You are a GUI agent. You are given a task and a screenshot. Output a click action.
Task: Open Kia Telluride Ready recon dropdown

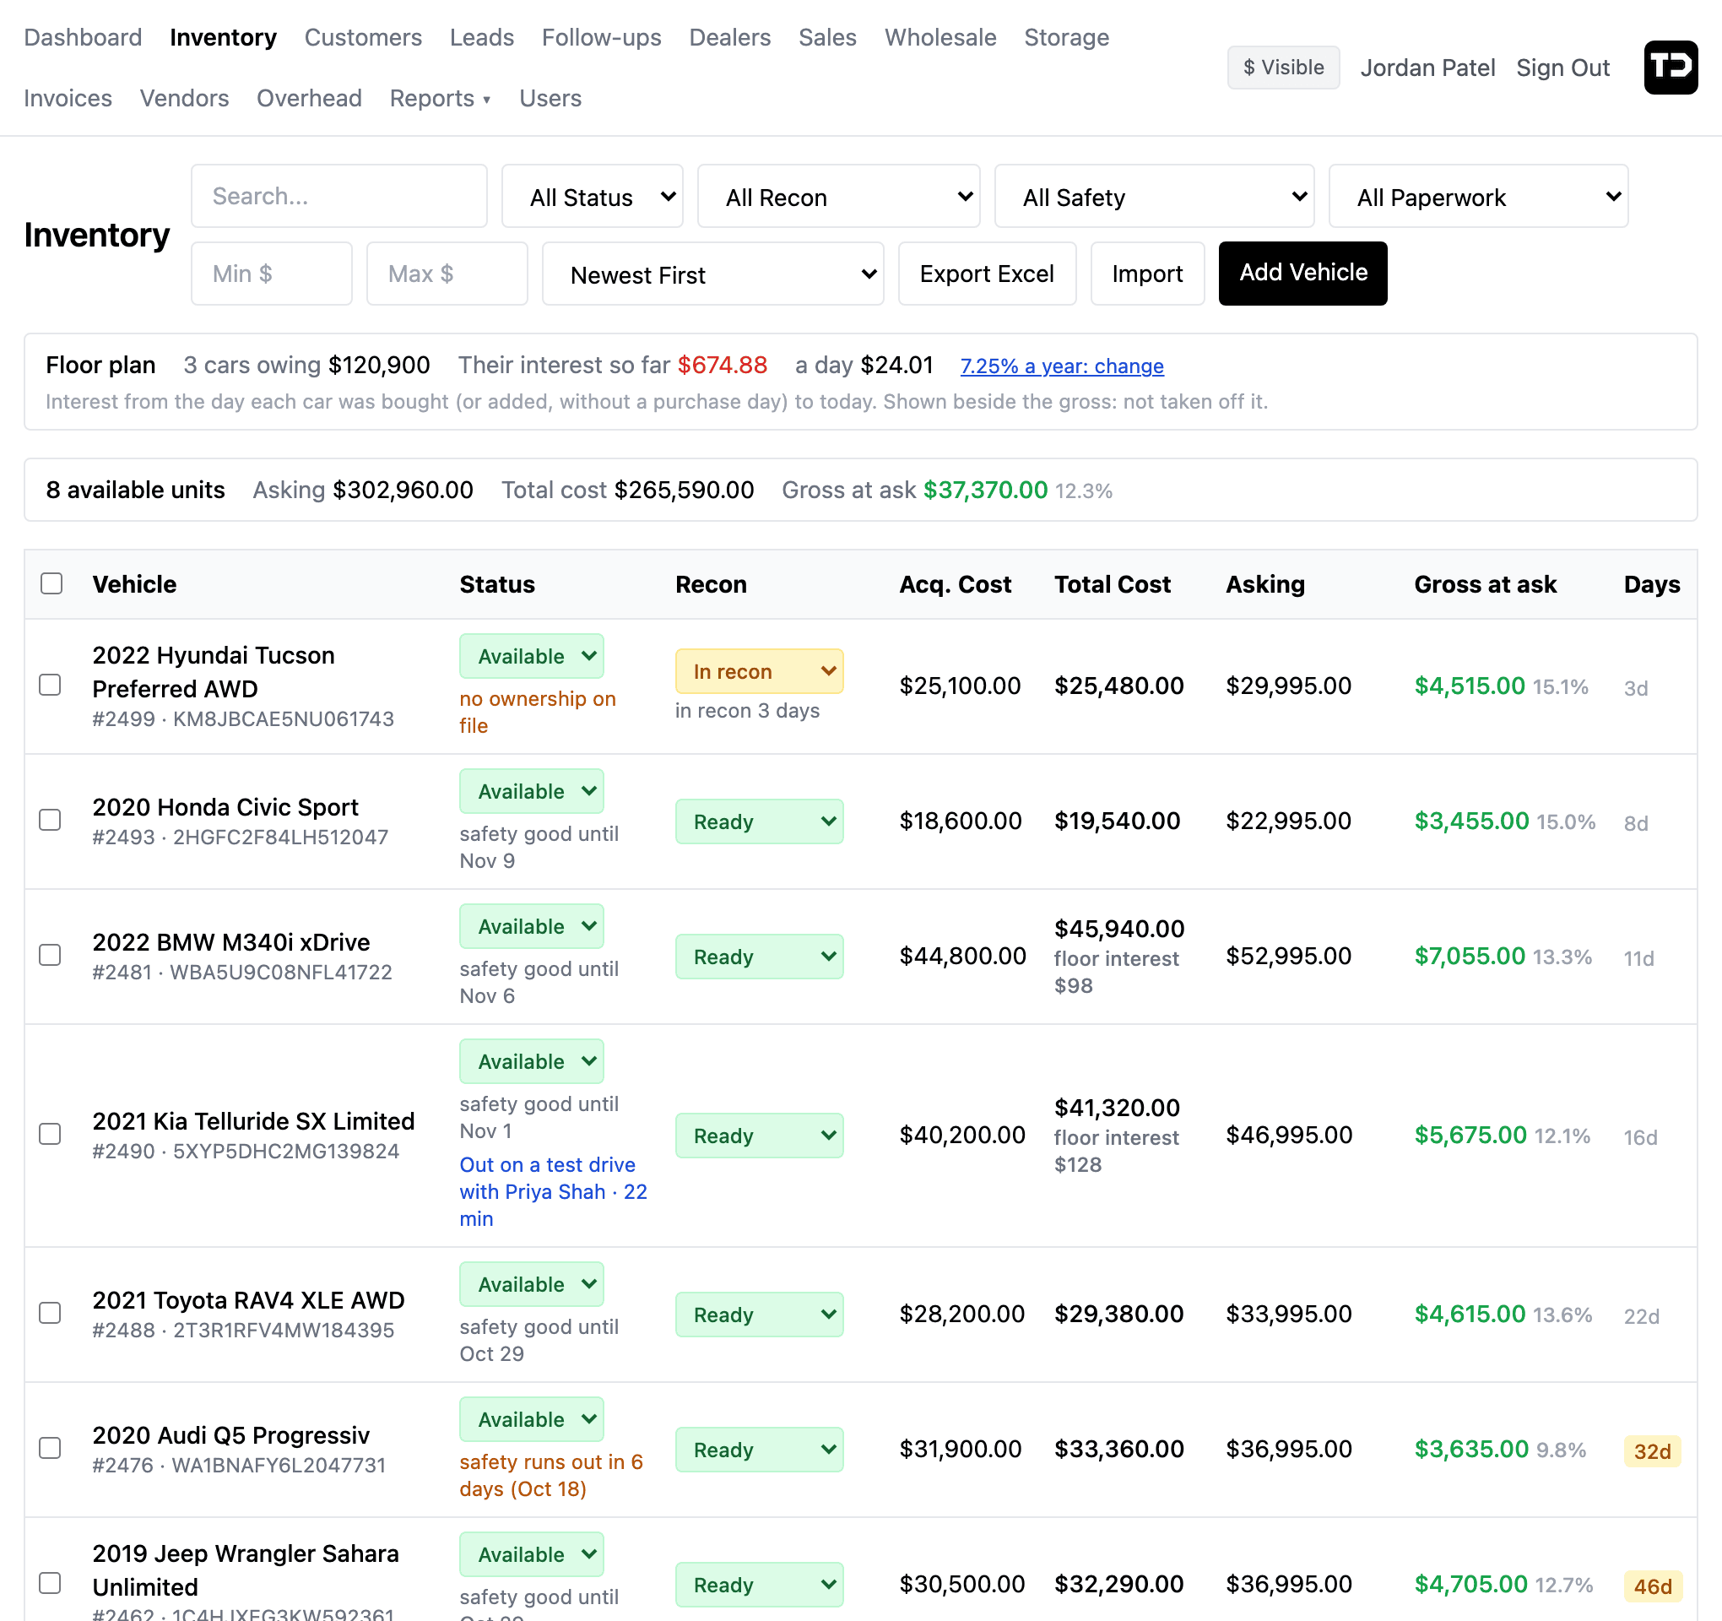pyautogui.click(x=760, y=1136)
